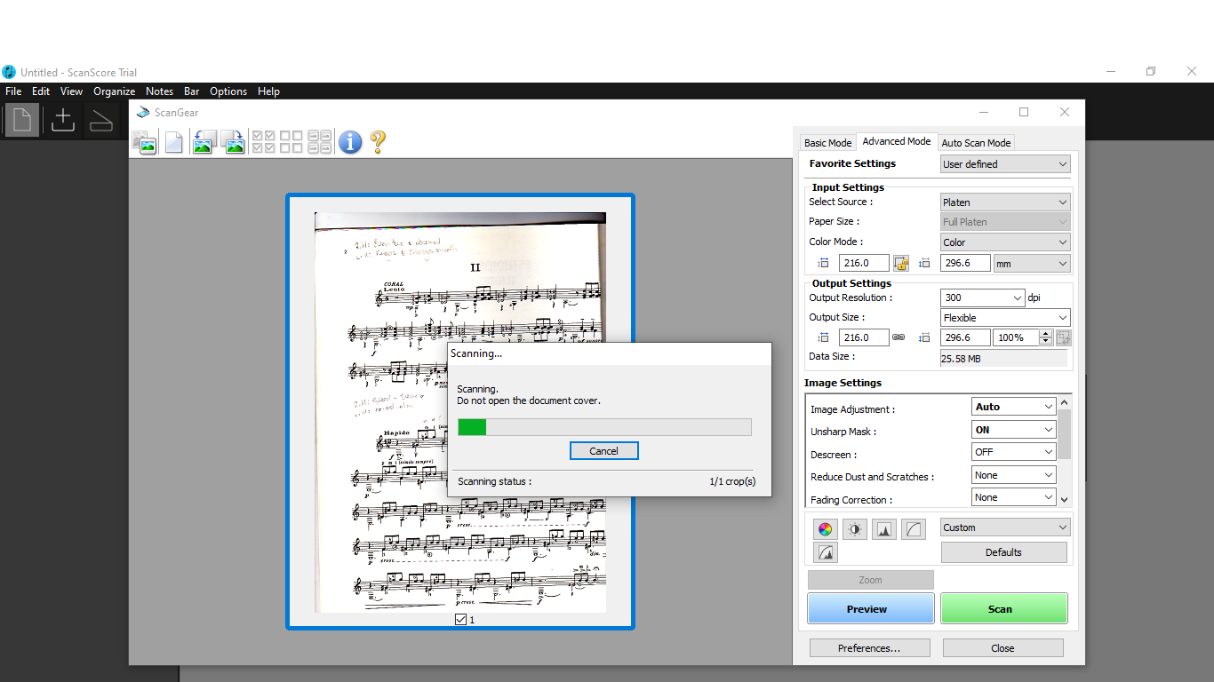Open the Reduce Dust and Scratches dropdown
1214x682 pixels.
pyautogui.click(x=1014, y=475)
